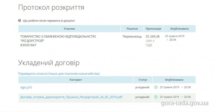Click the 'Укладений договір' heading

pyautogui.click(x=49, y=63)
